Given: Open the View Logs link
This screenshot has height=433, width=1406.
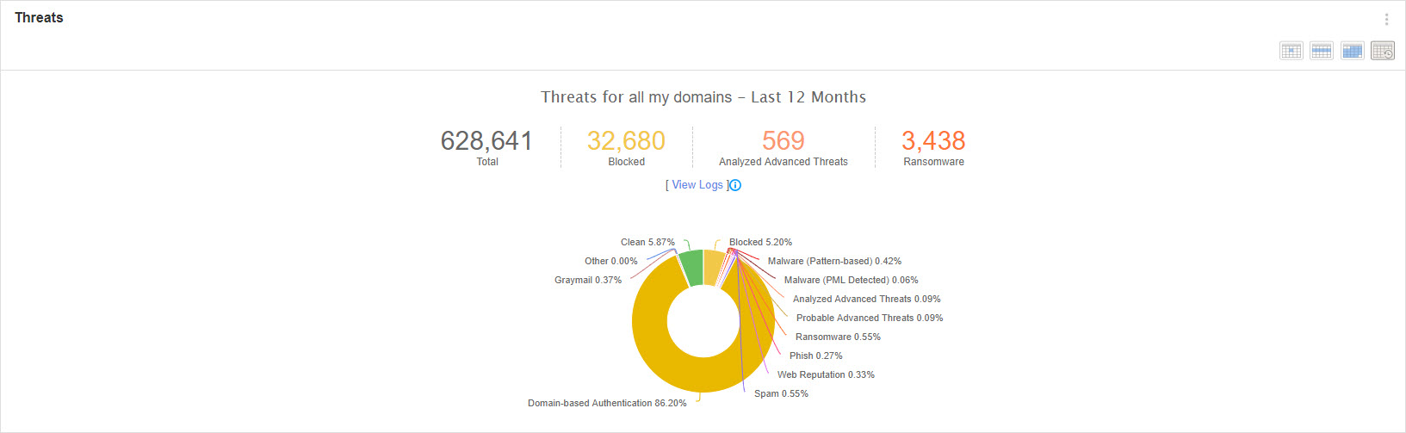Looking at the screenshot, I should [x=697, y=185].
